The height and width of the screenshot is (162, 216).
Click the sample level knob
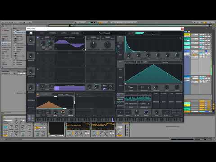[90, 87]
